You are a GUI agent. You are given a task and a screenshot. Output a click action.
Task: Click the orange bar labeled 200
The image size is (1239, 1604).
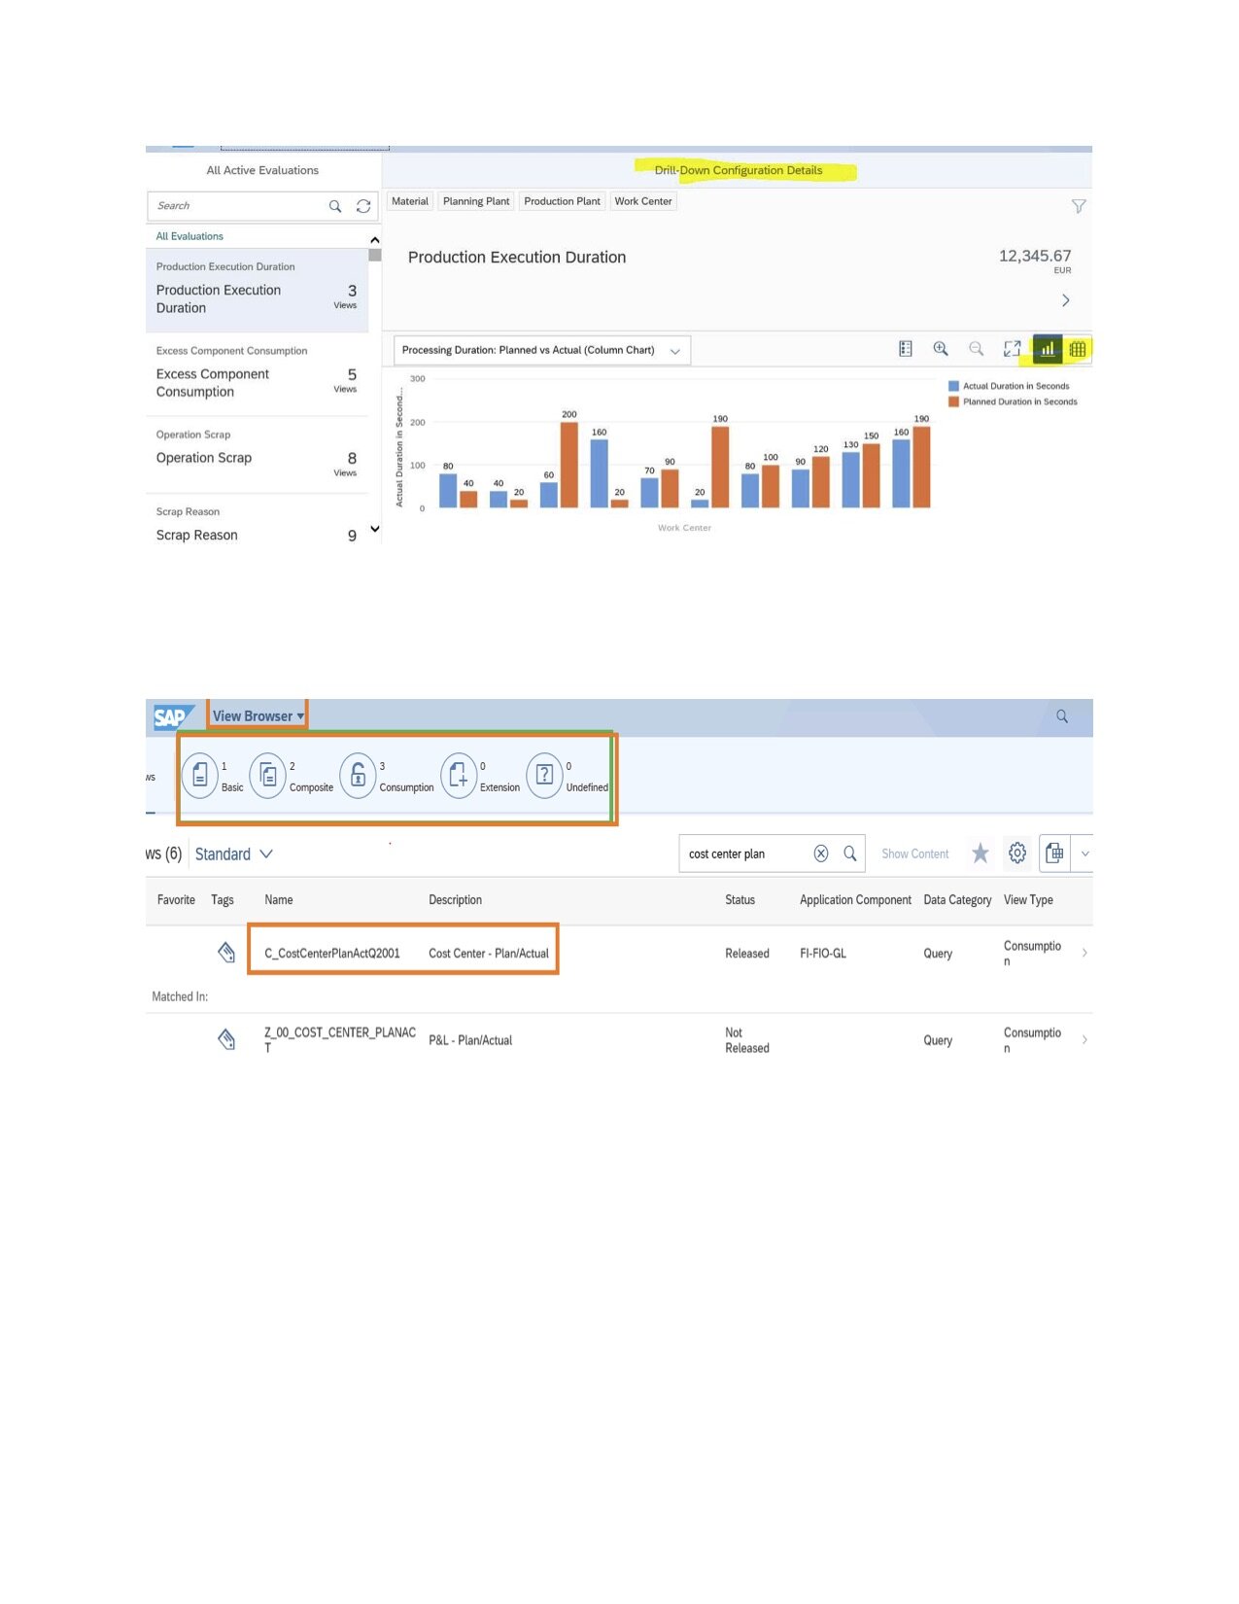pos(569,465)
